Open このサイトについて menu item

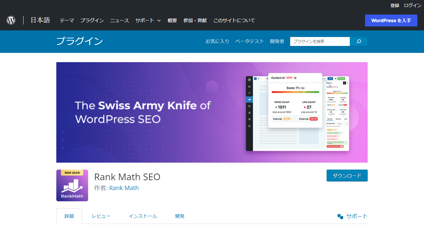click(234, 20)
